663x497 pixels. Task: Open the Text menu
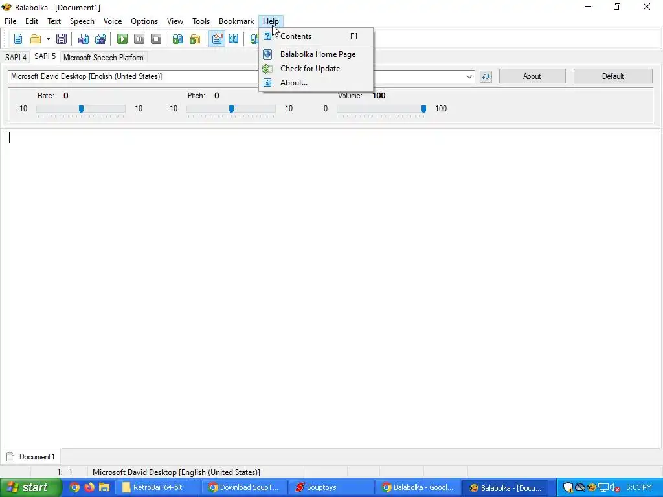coord(54,21)
